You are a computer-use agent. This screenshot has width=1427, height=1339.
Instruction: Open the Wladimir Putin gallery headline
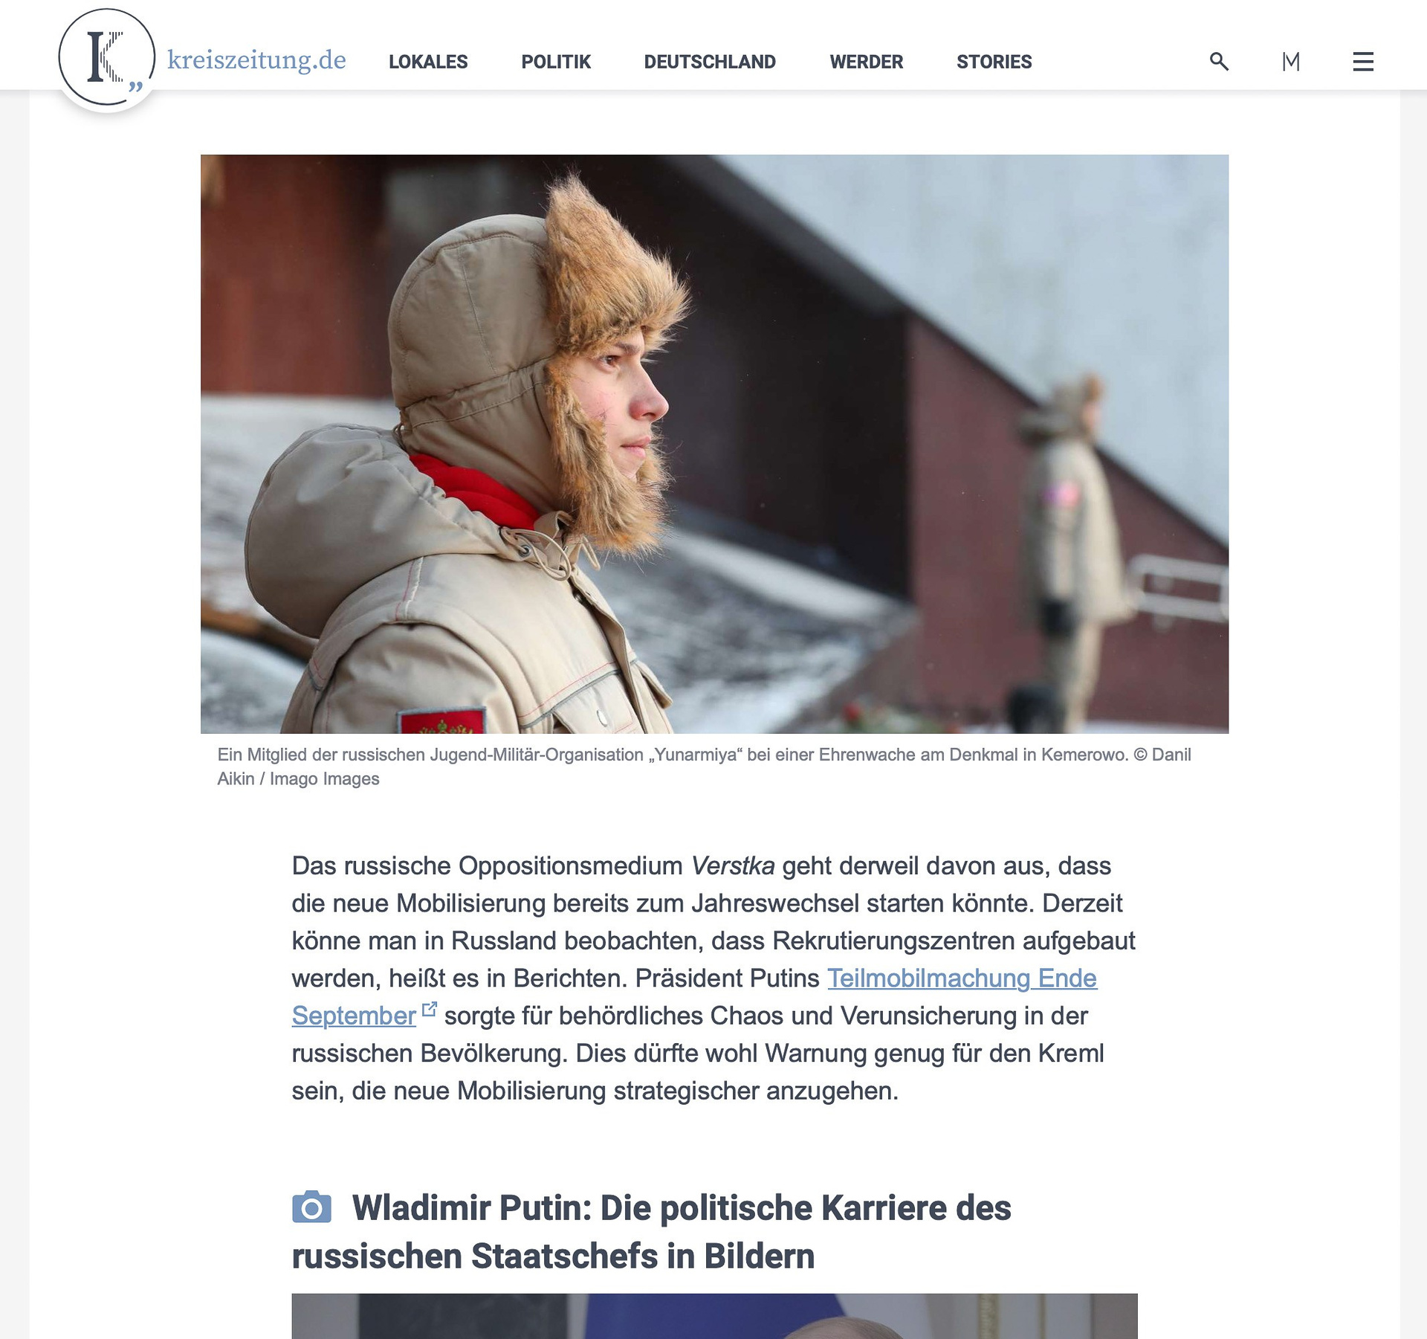[x=651, y=1232]
